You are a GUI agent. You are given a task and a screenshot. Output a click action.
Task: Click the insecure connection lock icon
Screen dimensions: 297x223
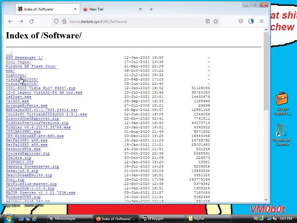[x=64, y=21]
